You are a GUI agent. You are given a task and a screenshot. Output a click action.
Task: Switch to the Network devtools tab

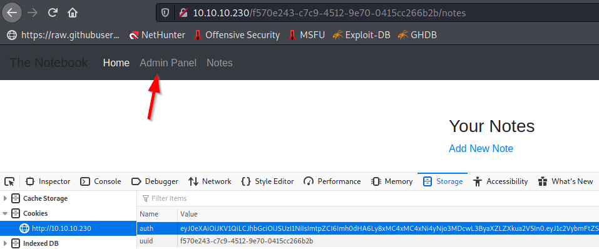click(x=210, y=181)
